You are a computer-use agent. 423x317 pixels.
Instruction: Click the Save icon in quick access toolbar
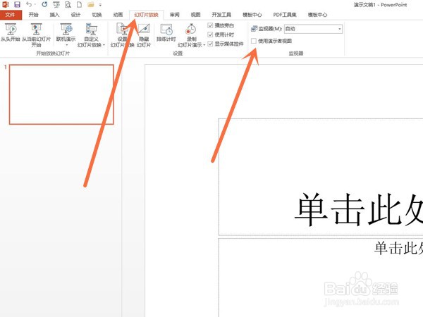(x=17, y=4)
